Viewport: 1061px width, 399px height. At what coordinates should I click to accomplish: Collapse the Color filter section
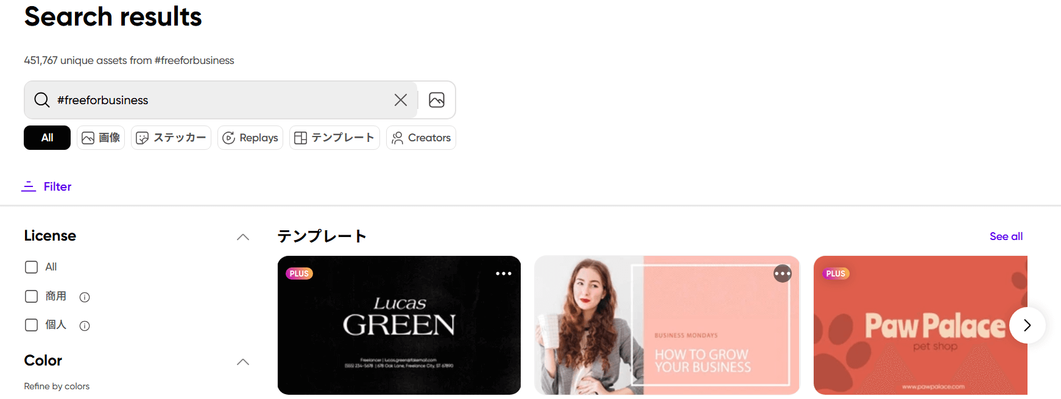click(x=242, y=362)
